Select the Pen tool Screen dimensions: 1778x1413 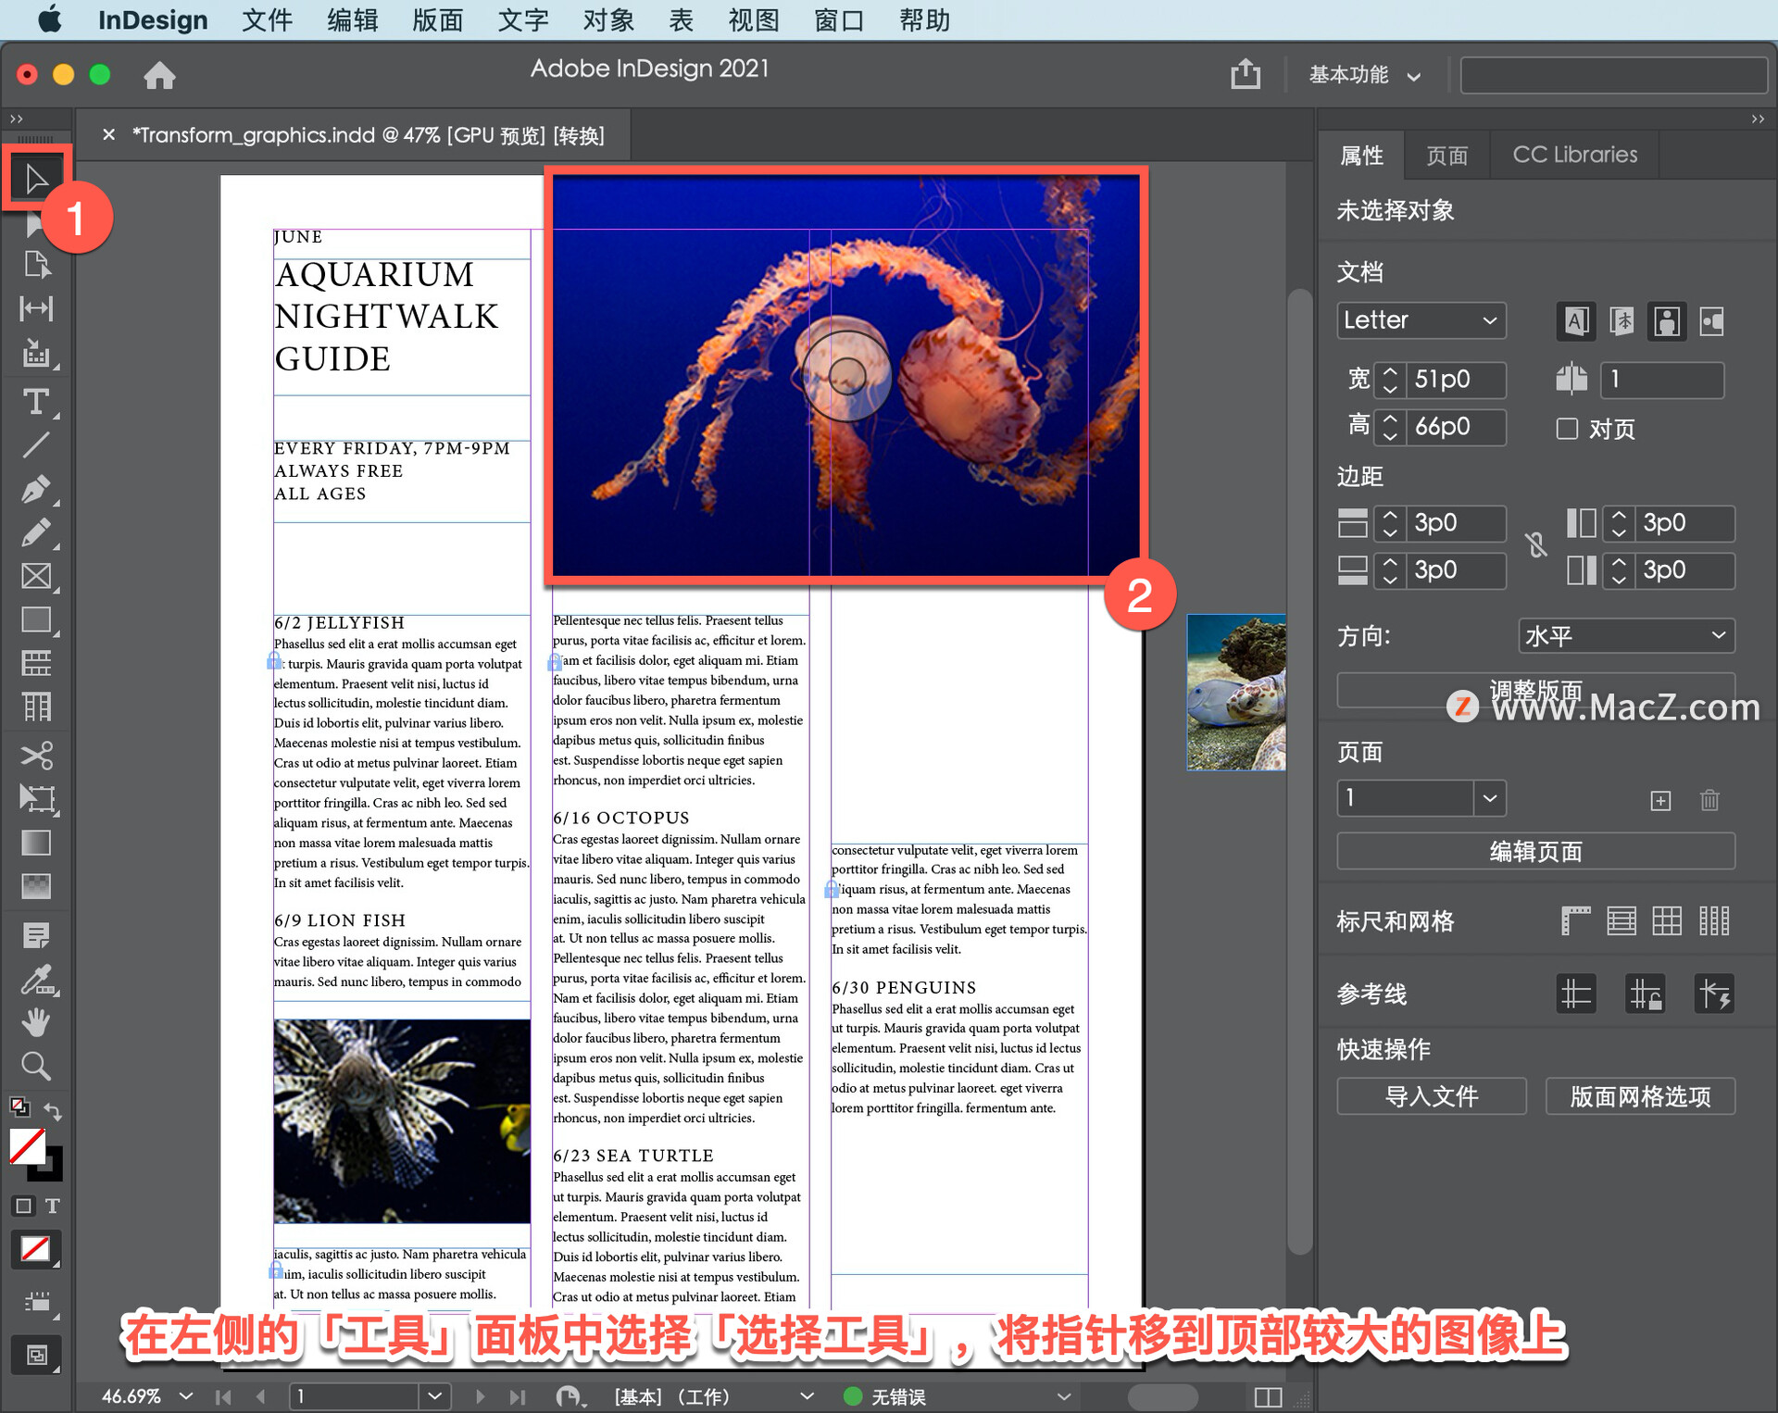click(x=36, y=488)
